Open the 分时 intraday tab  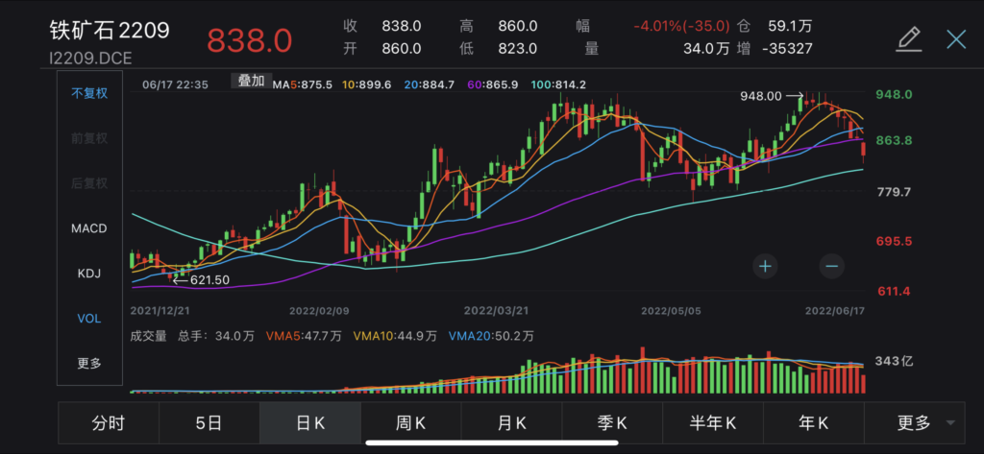pos(109,423)
